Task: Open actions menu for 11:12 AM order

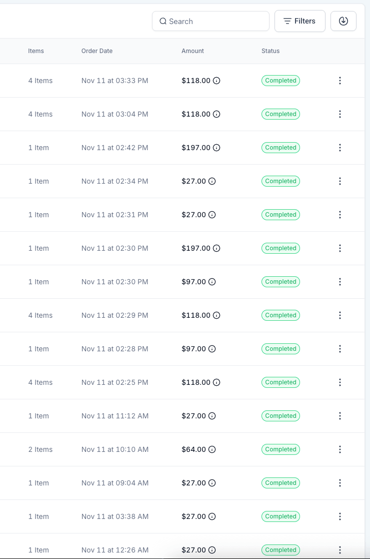Action: click(340, 416)
